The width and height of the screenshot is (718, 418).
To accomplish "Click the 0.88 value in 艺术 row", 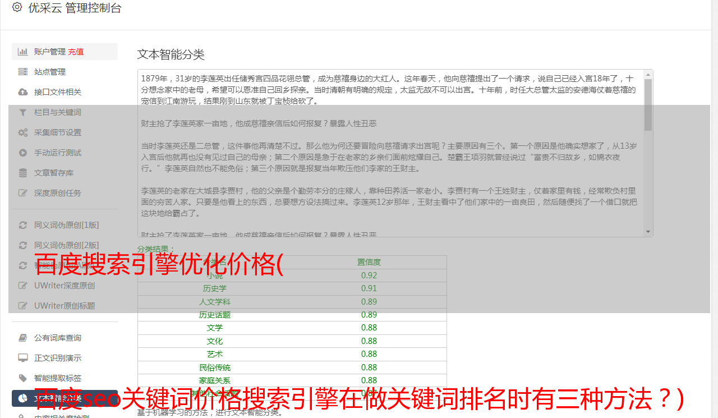I will coord(369,354).
